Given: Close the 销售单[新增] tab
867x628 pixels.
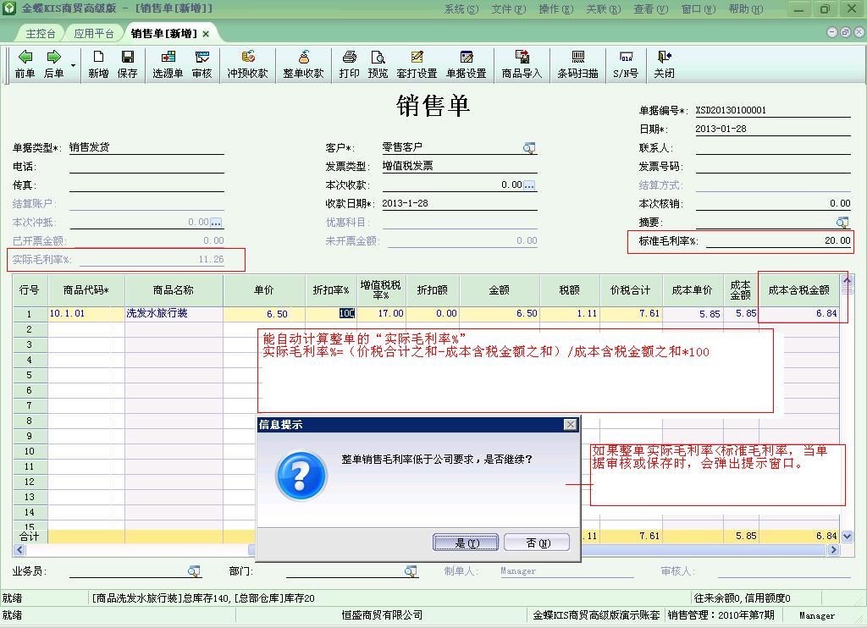Looking at the screenshot, I should coord(207,34).
